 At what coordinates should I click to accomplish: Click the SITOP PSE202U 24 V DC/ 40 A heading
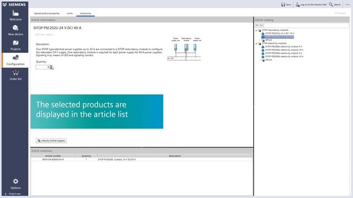[57, 28]
